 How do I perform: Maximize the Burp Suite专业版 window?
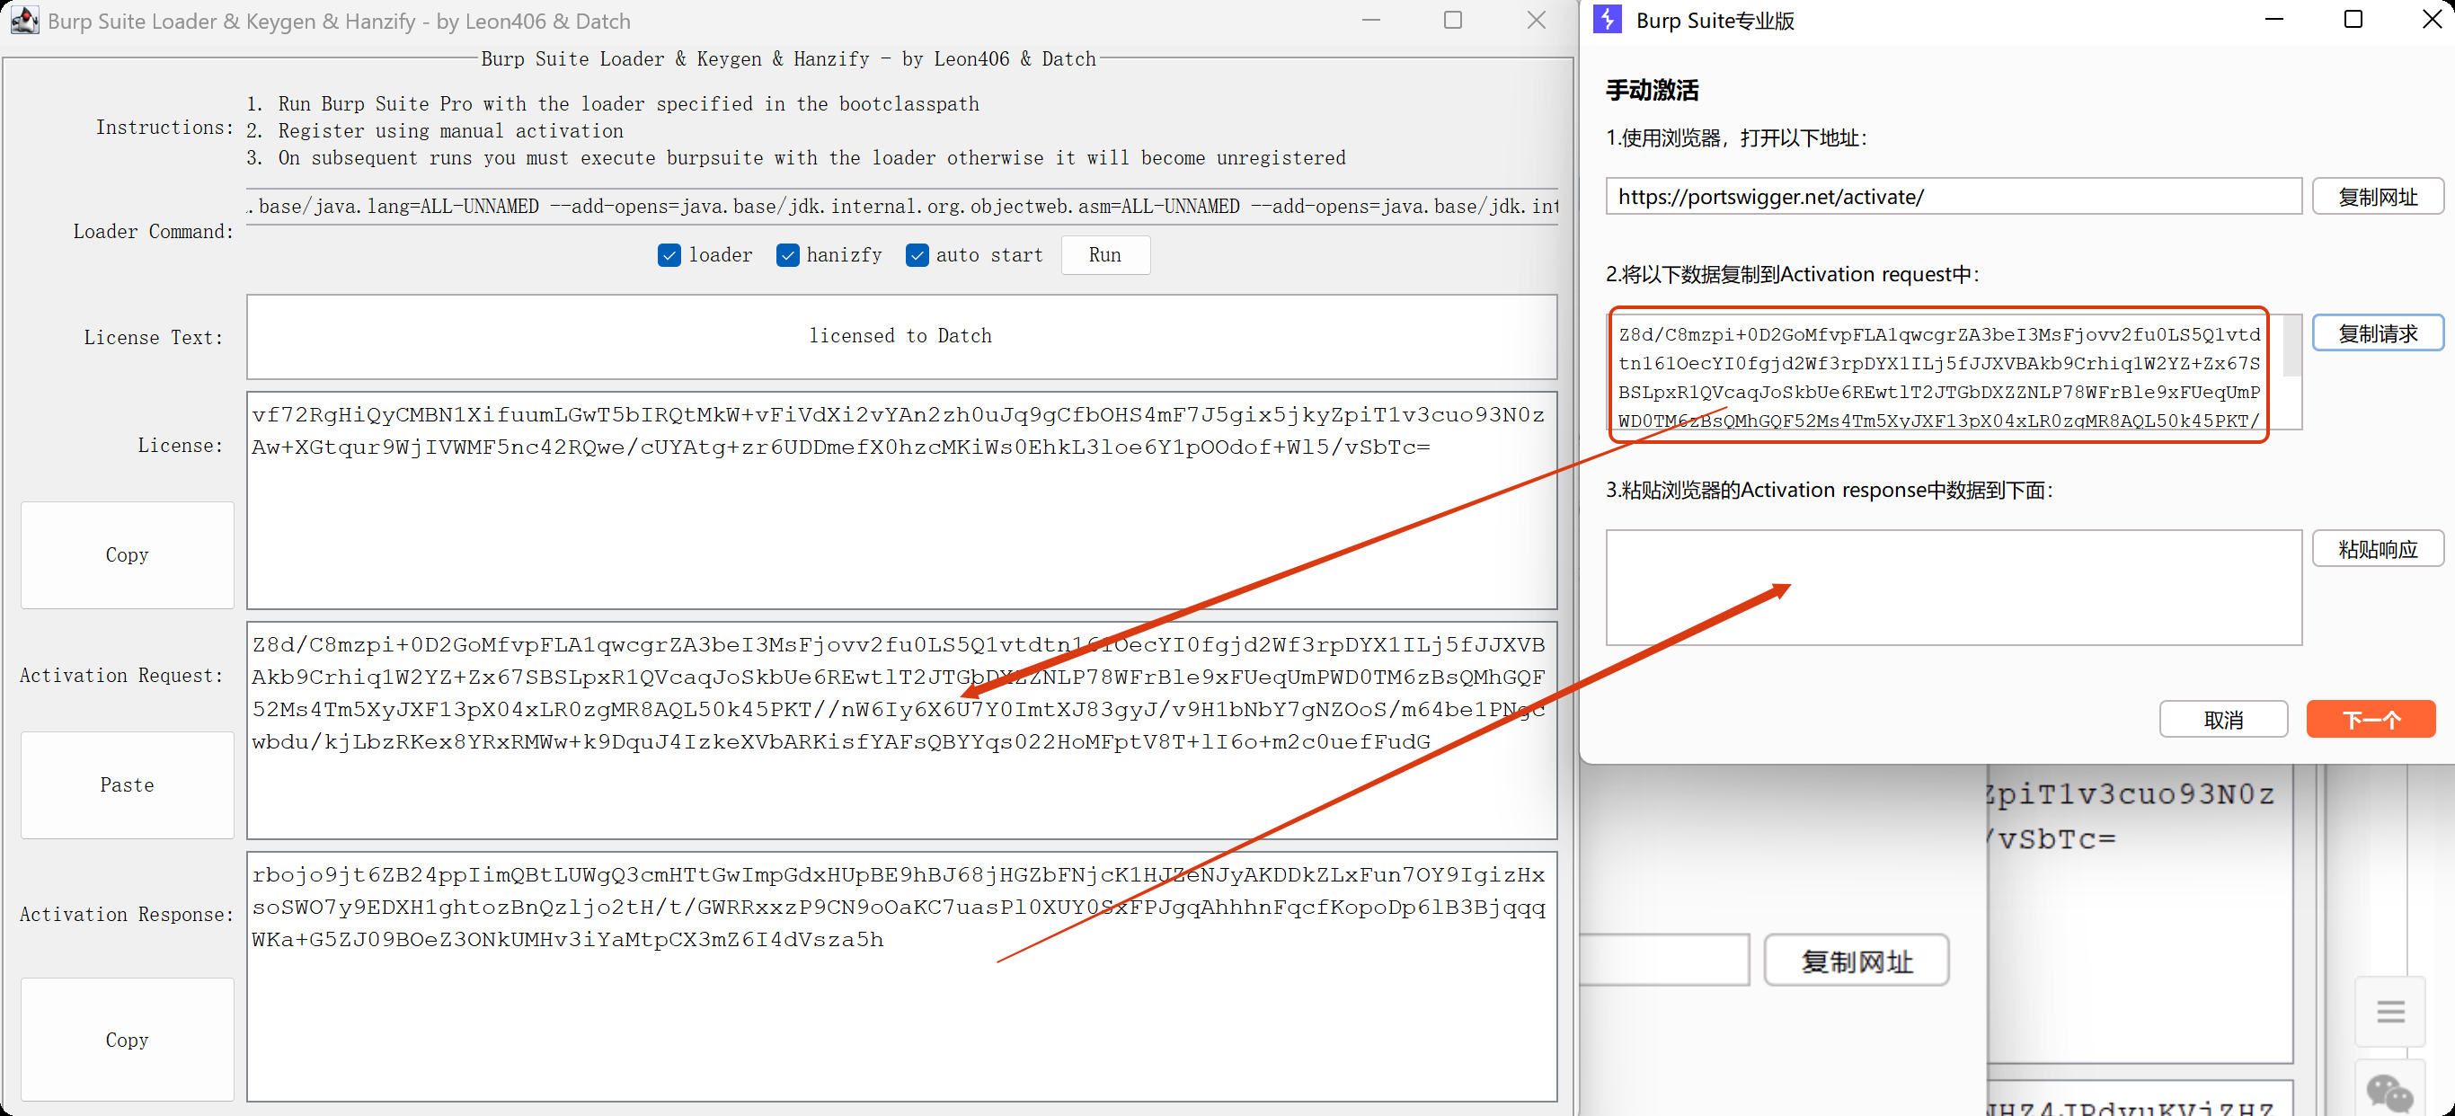[x=2353, y=20]
